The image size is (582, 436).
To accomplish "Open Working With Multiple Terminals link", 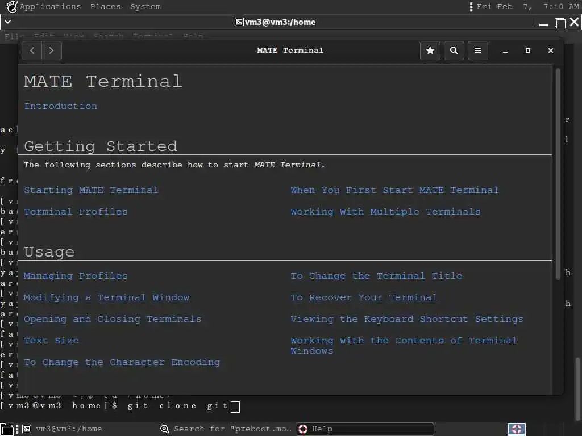I will (x=385, y=212).
